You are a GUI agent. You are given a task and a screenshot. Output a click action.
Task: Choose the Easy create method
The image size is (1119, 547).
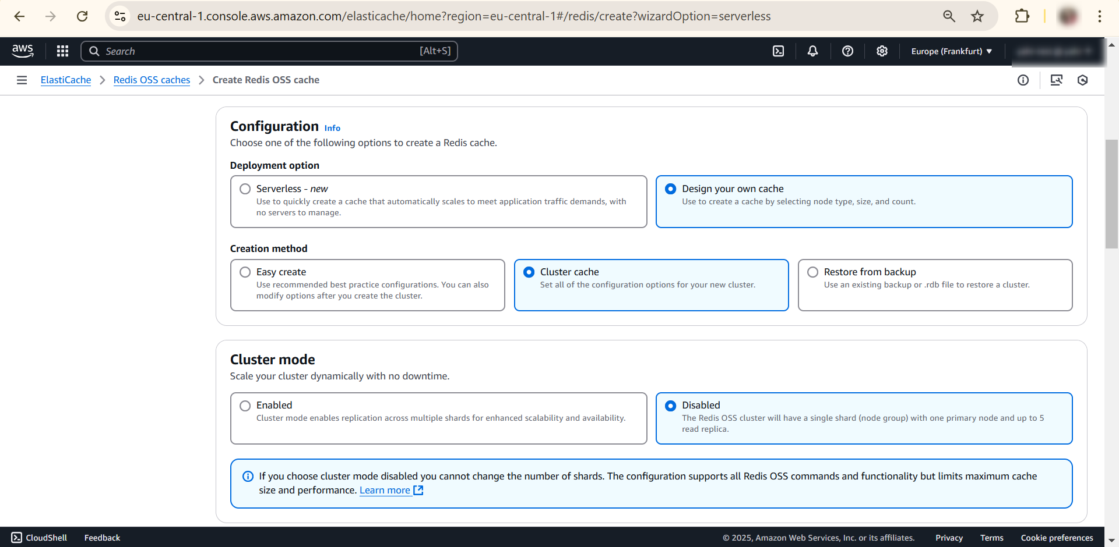[x=245, y=272]
